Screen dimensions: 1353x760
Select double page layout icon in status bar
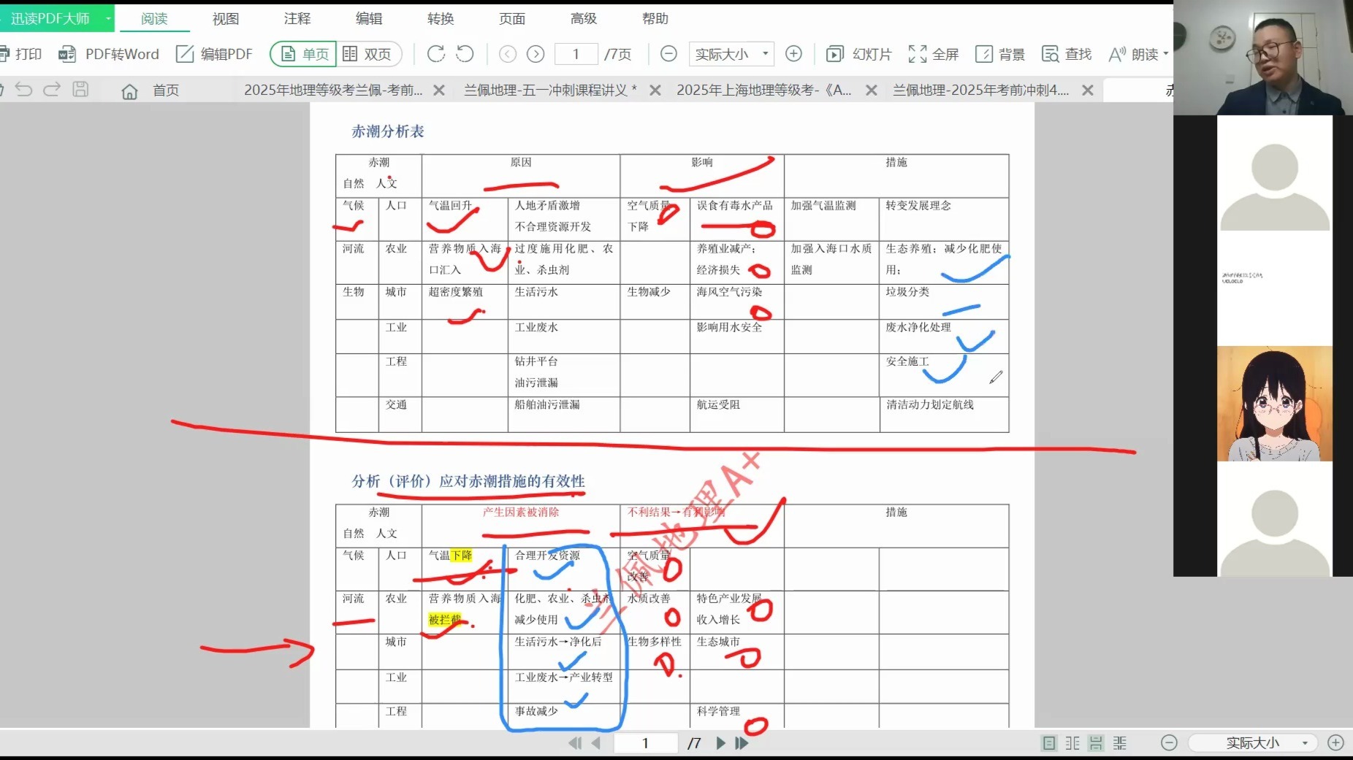(x=1072, y=743)
